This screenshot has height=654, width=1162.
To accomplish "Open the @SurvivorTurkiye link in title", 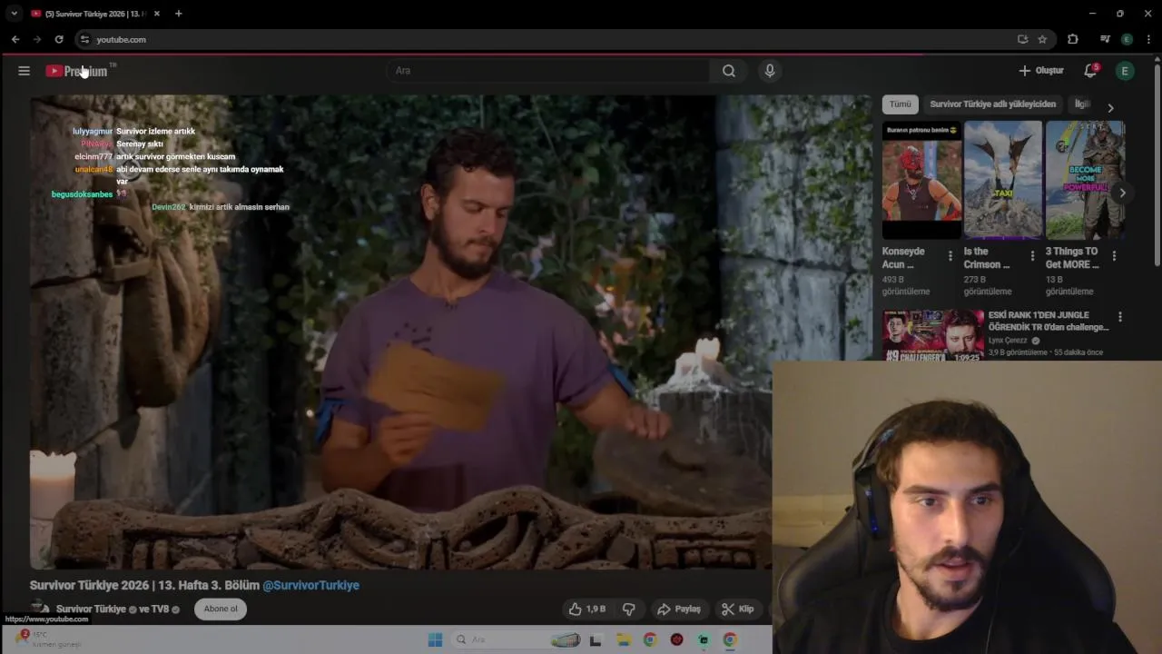I will [310, 585].
